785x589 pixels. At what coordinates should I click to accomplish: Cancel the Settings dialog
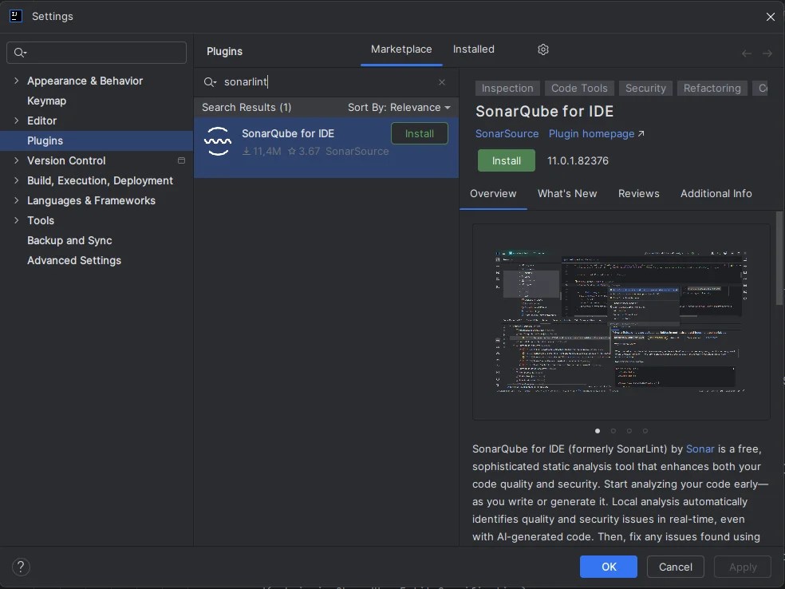(676, 567)
